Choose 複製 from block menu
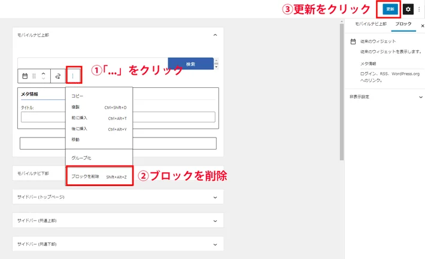The height and width of the screenshot is (259, 425). tap(99, 107)
